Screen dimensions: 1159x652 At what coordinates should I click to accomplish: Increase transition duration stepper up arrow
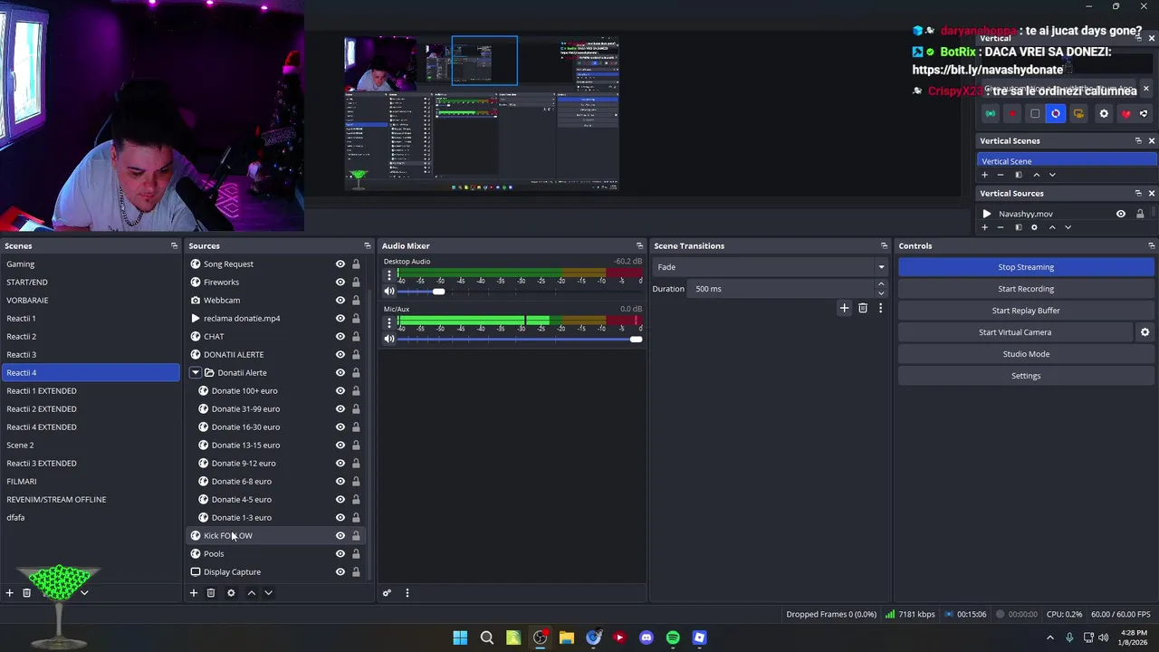pos(881,284)
